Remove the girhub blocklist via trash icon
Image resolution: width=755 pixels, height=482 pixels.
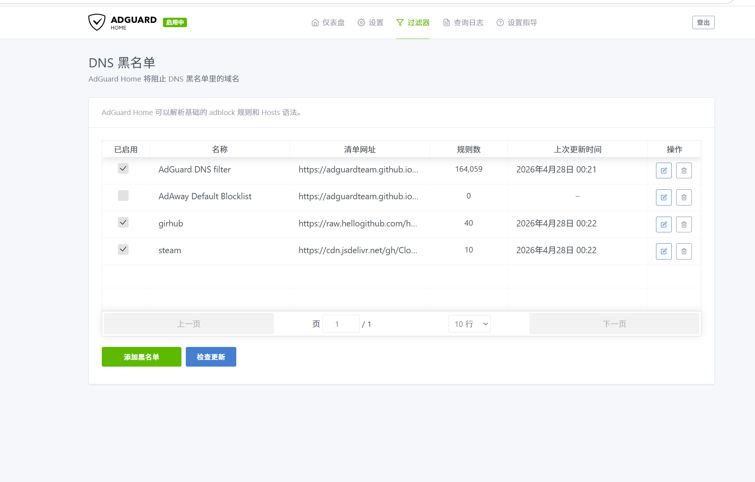tap(684, 224)
